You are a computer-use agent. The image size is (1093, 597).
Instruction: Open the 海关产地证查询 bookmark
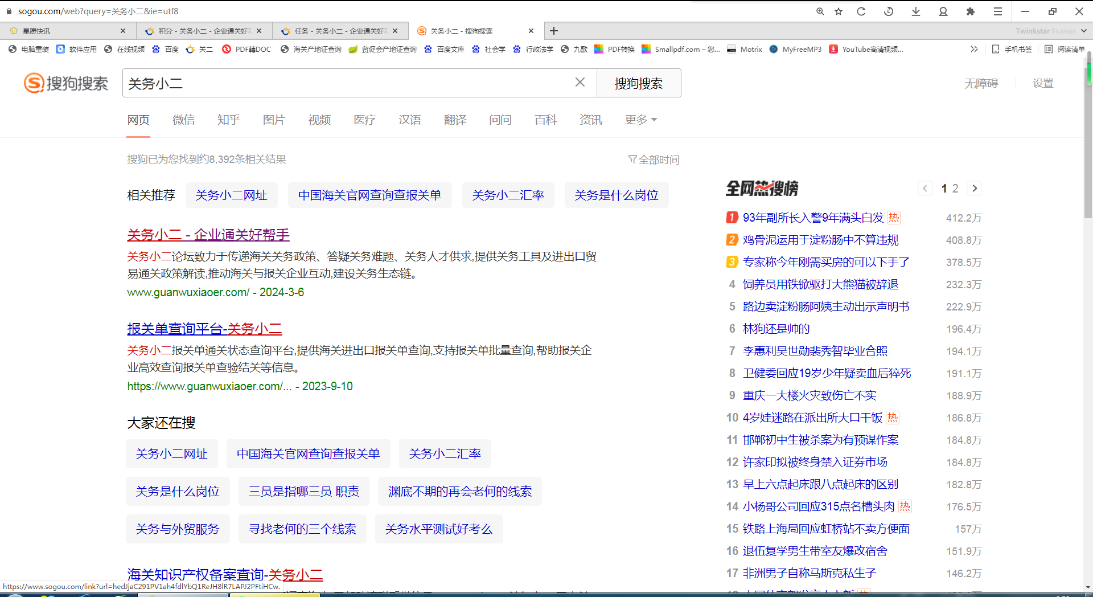[x=311, y=50]
